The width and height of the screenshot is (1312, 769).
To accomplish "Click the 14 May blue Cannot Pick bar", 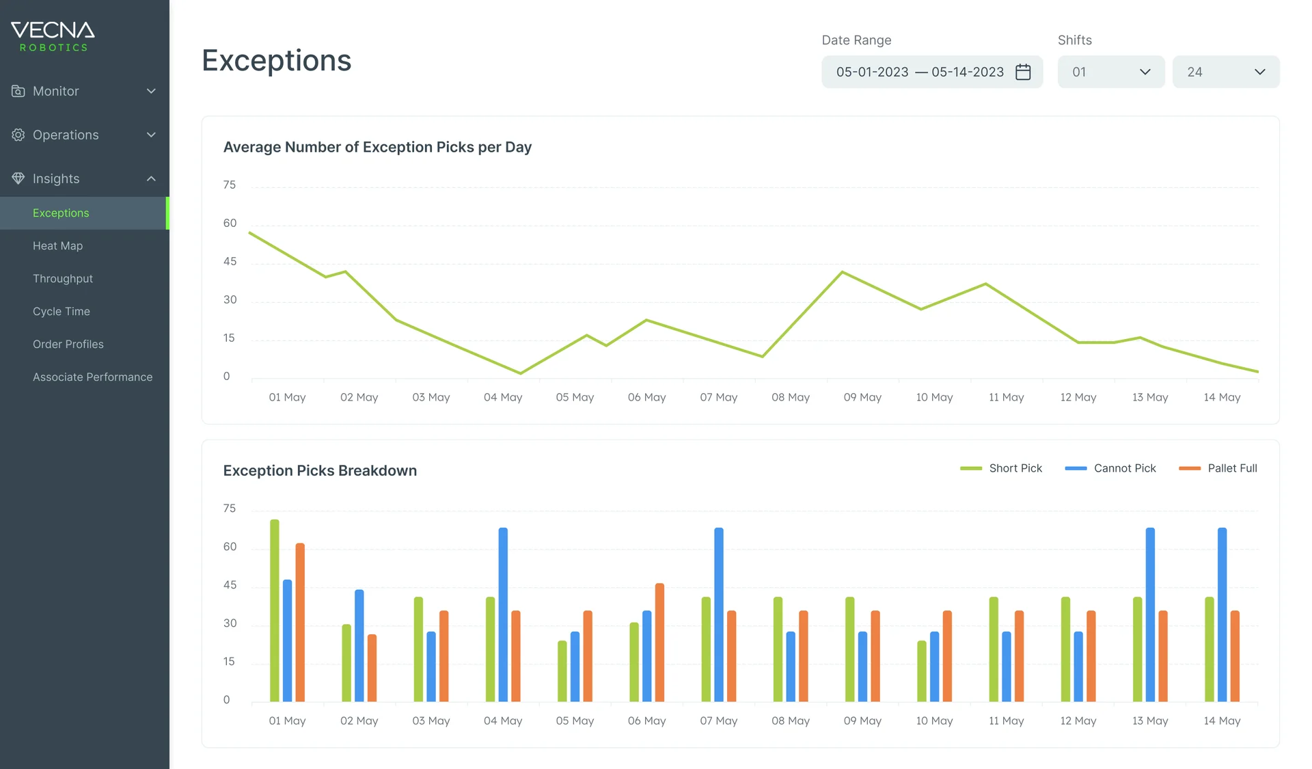I will point(1222,615).
